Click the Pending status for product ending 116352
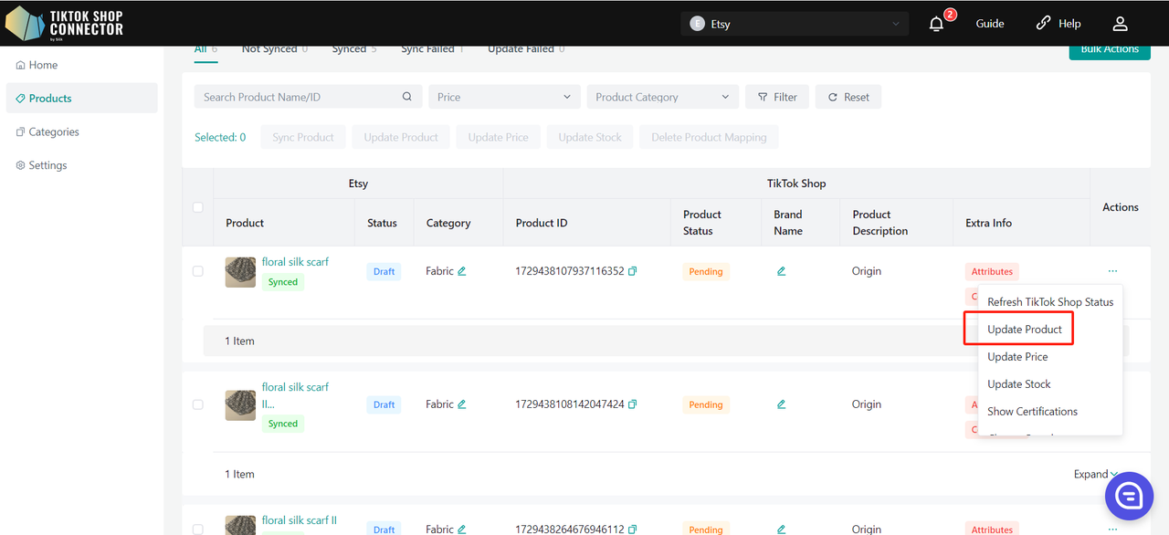 pyautogui.click(x=706, y=272)
